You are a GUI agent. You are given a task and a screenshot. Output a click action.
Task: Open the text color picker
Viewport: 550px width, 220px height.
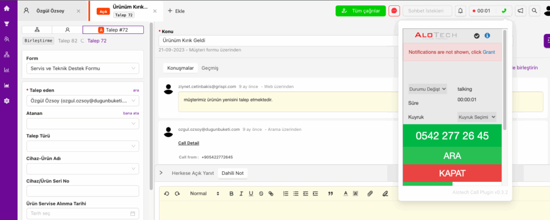point(345,193)
